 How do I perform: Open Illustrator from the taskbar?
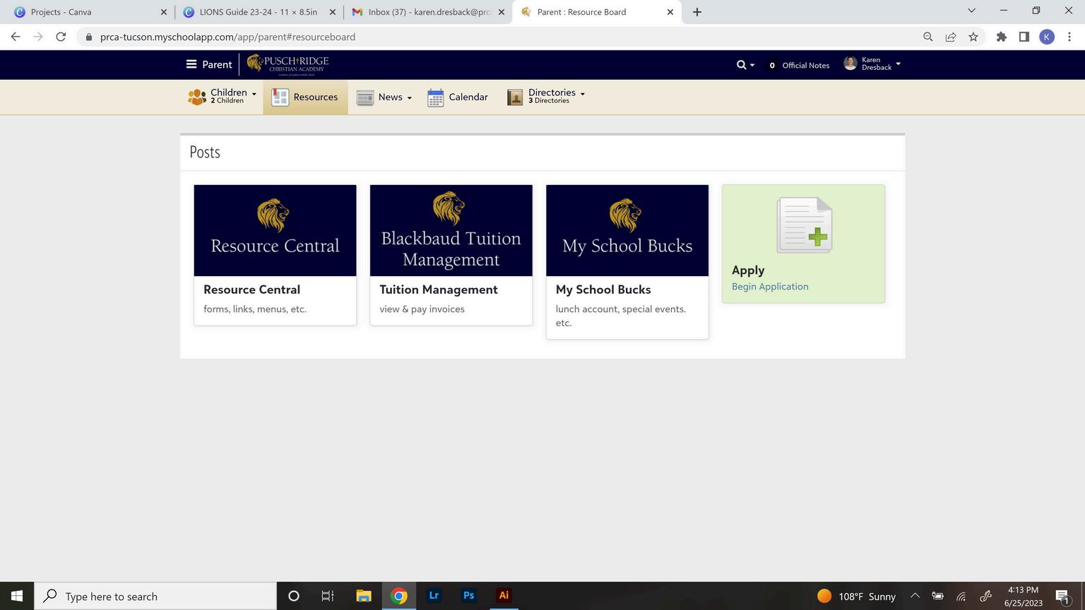pyautogui.click(x=504, y=596)
